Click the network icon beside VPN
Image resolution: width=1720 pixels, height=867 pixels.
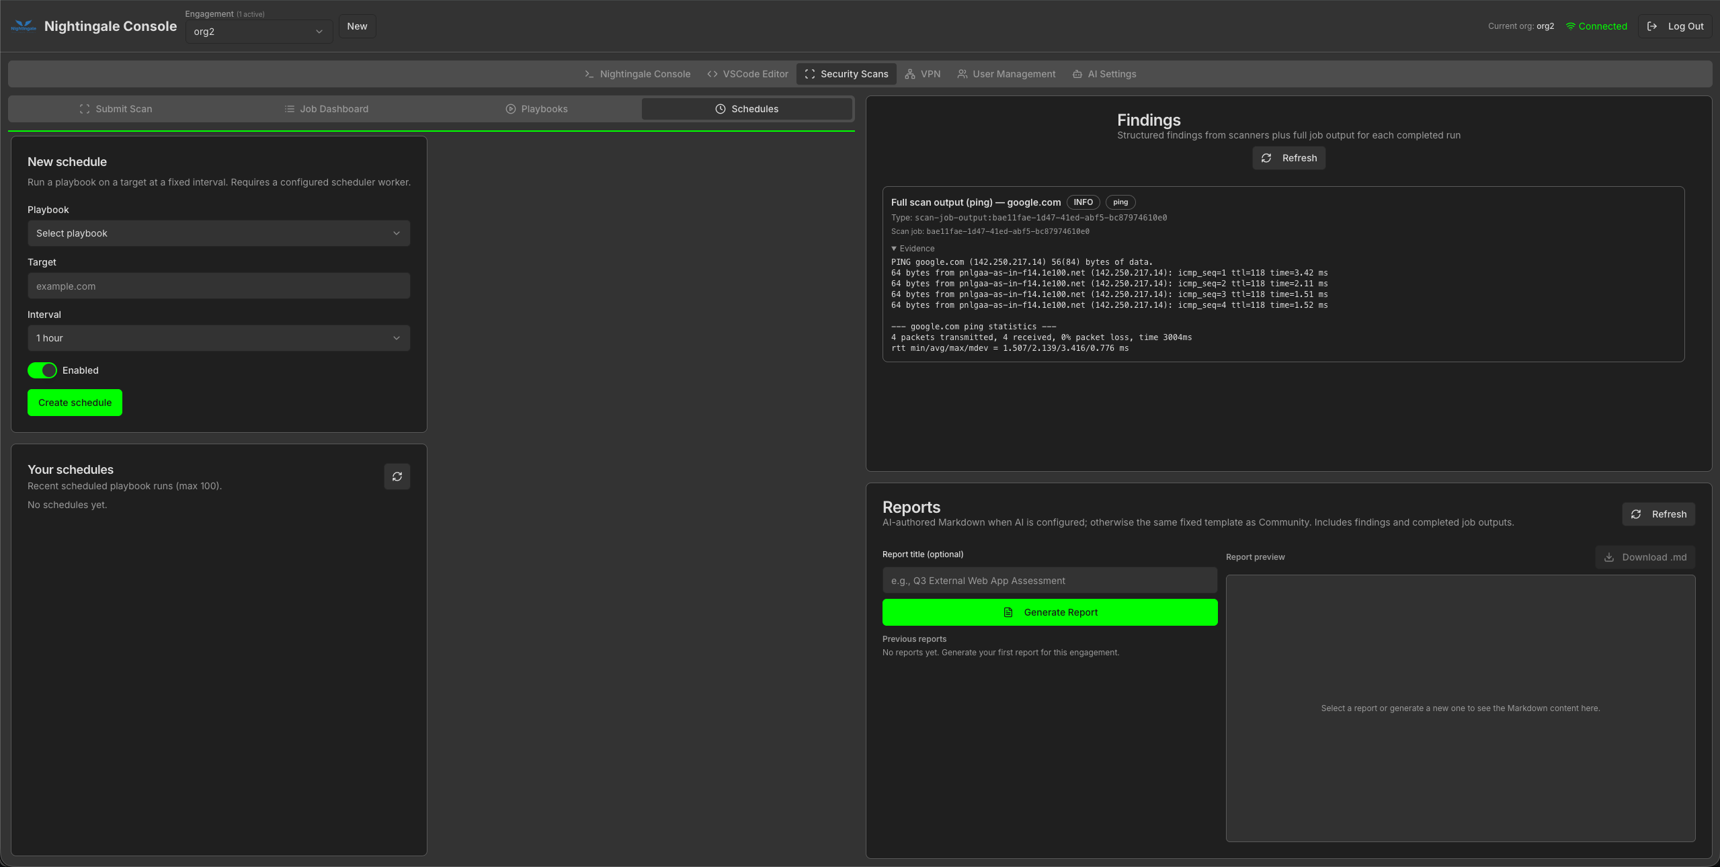point(910,74)
